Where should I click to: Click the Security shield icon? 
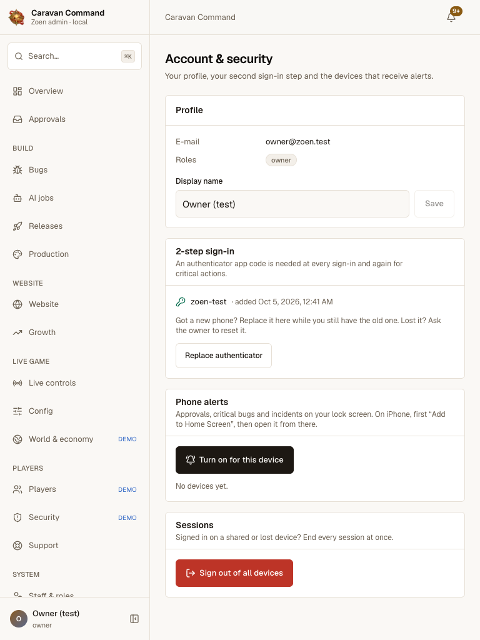17,517
